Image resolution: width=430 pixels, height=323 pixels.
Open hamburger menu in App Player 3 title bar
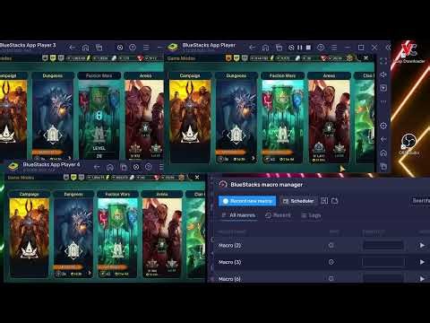click(x=146, y=48)
